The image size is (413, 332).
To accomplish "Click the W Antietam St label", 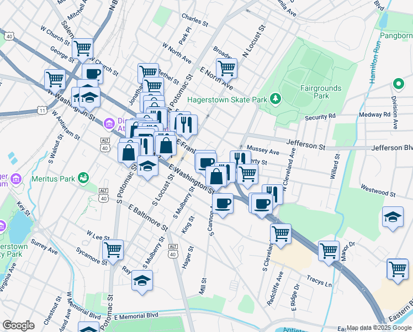I will point(66,125).
